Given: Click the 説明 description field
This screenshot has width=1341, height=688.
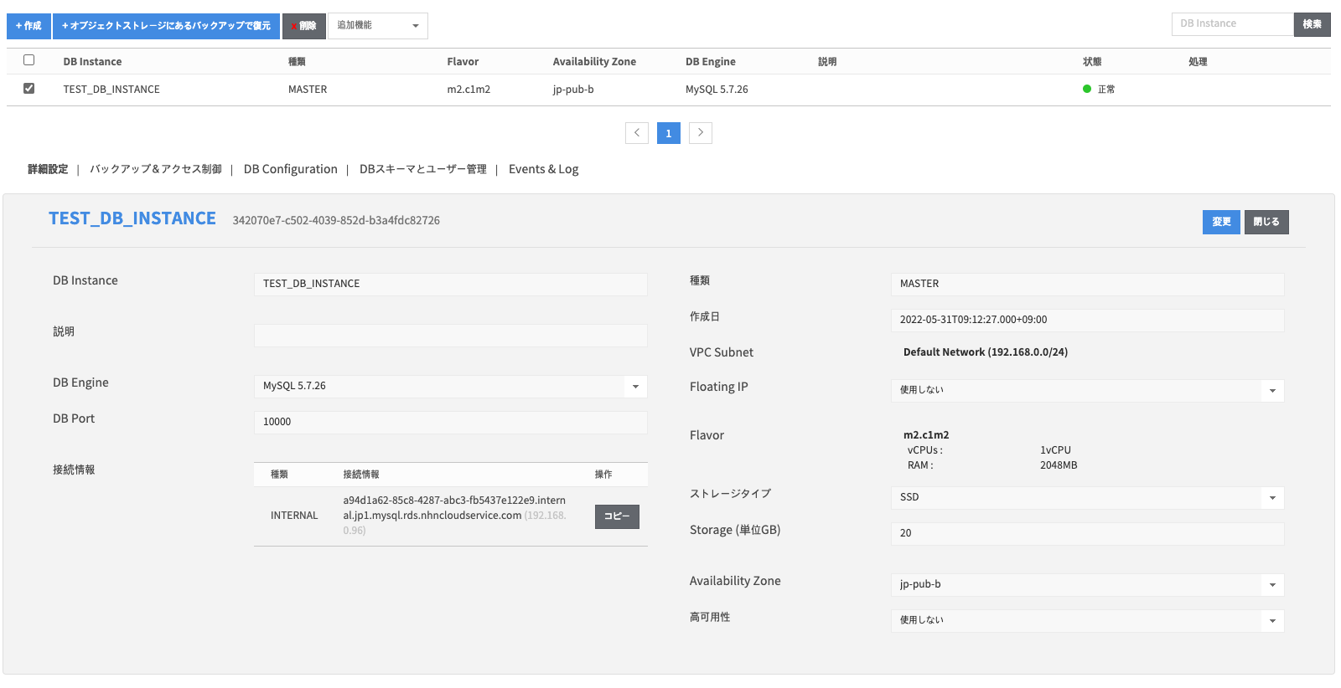Looking at the screenshot, I should [x=451, y=336].
